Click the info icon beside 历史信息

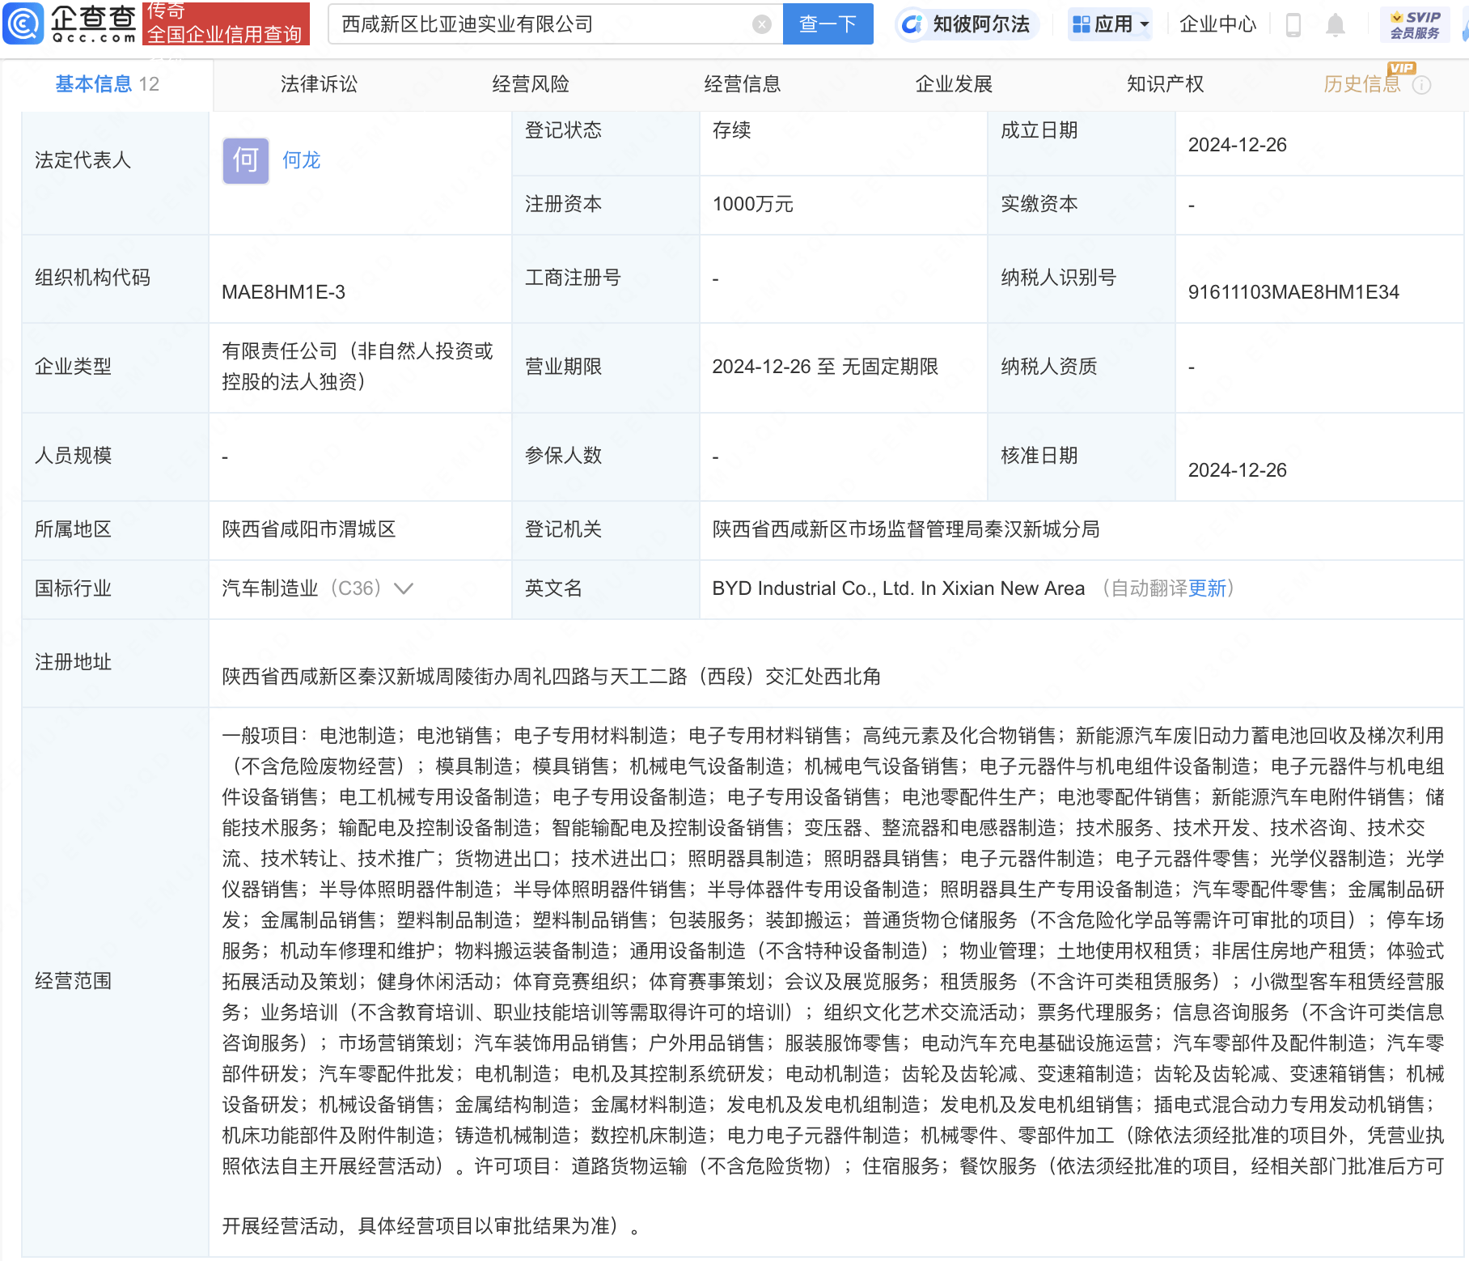(1421, 85)
